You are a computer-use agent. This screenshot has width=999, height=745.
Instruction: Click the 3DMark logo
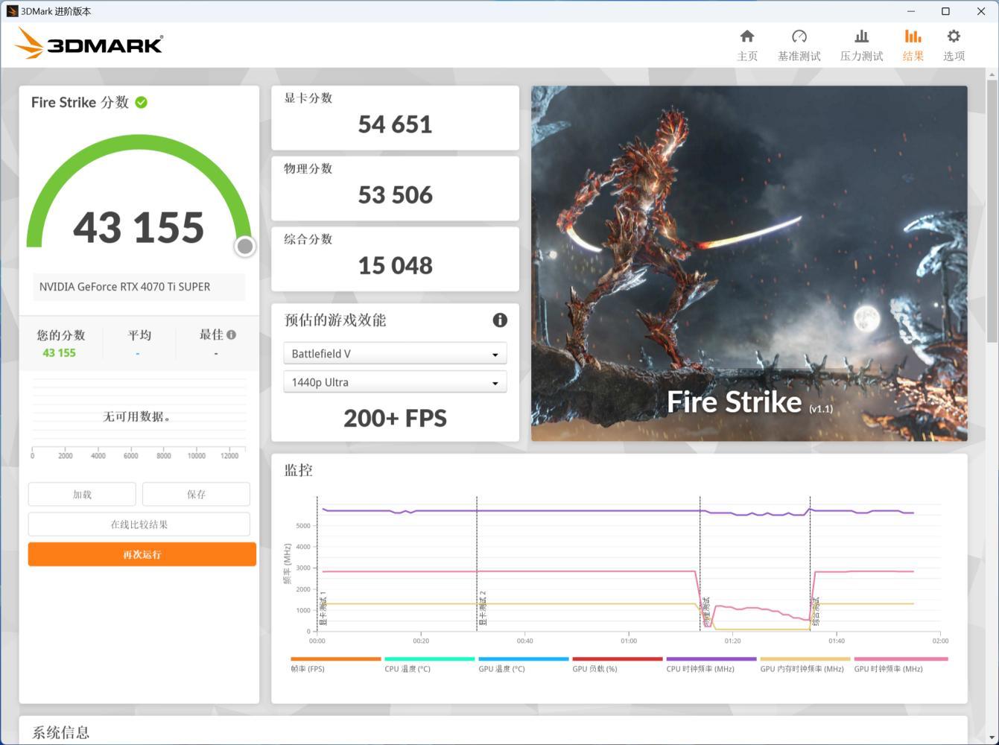pyautogui.click(x=88, y=43)
